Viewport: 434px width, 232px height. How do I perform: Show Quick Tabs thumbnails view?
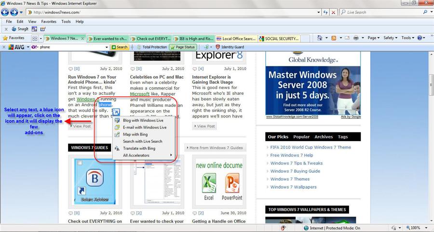point(35,39)
